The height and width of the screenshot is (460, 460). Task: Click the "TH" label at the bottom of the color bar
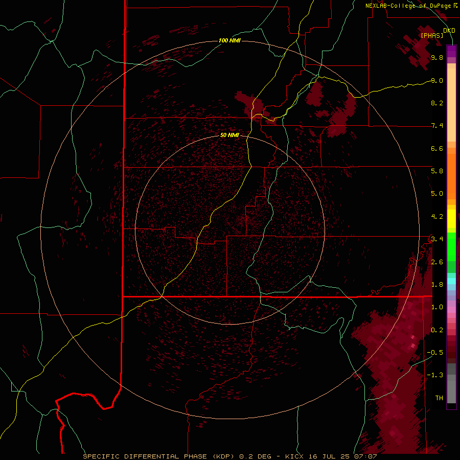pos(439,398)
